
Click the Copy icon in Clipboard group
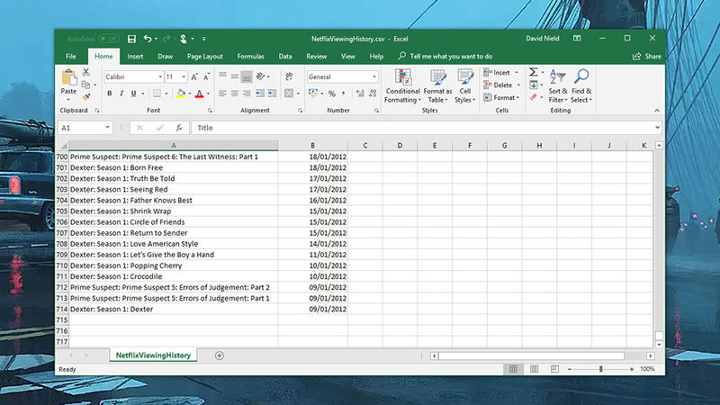[x=85, y=85]
